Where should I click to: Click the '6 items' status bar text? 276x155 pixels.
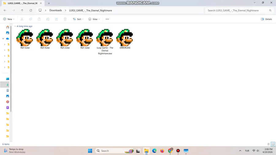pyautogui.click(x=6, y=144)
